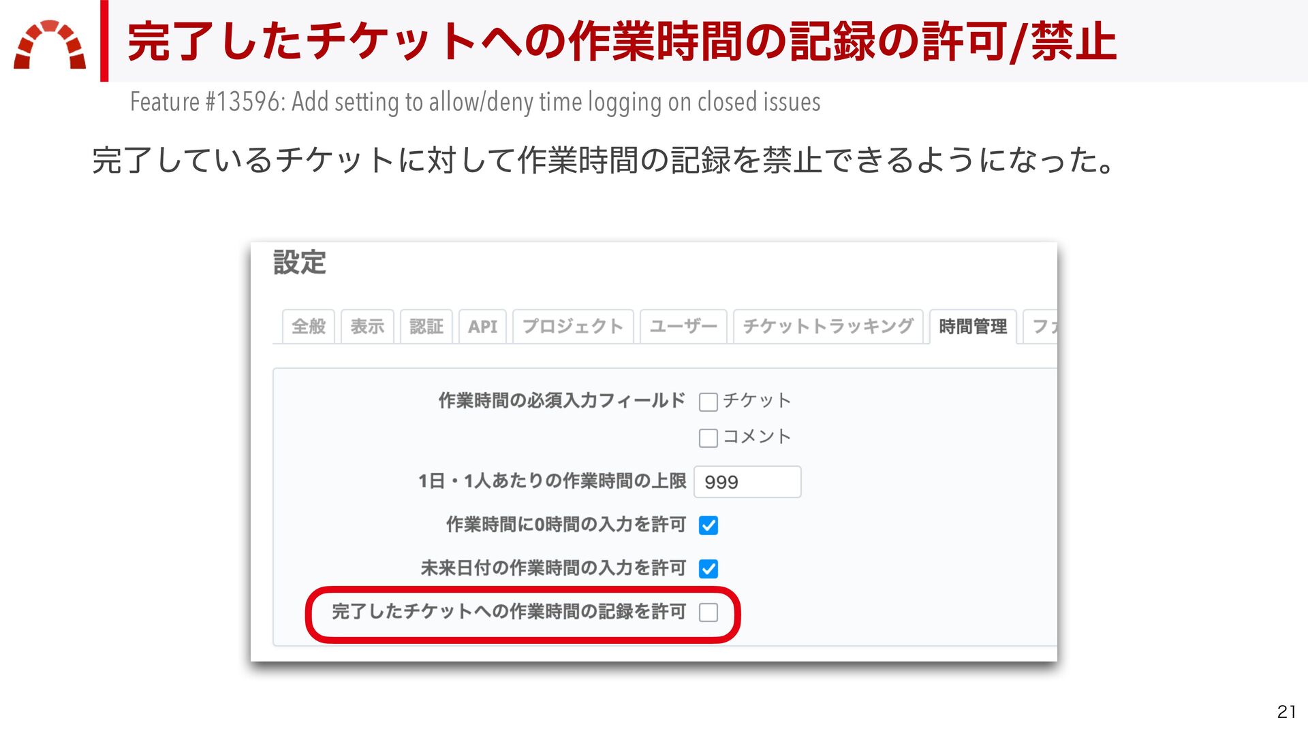Open the partially visible ファイル tab

[x=1041, y=327]
